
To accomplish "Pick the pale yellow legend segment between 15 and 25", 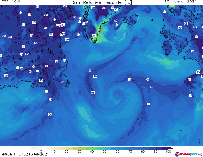I will 57,148.
